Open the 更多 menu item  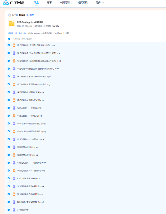click(x=98, y=3)
